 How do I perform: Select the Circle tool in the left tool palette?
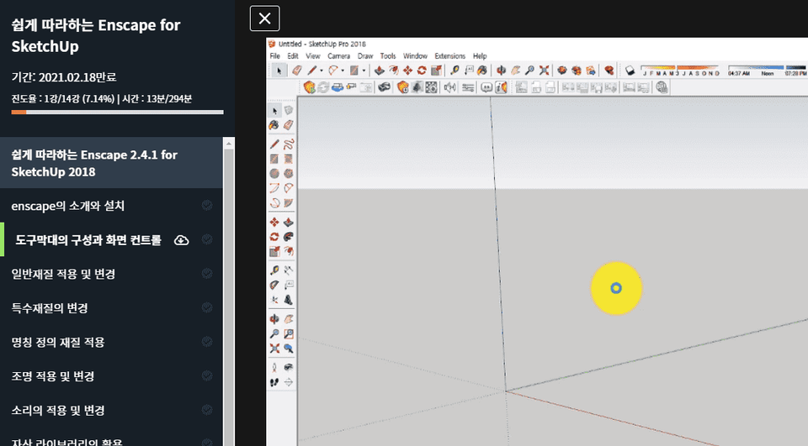(x=274, y=173)
